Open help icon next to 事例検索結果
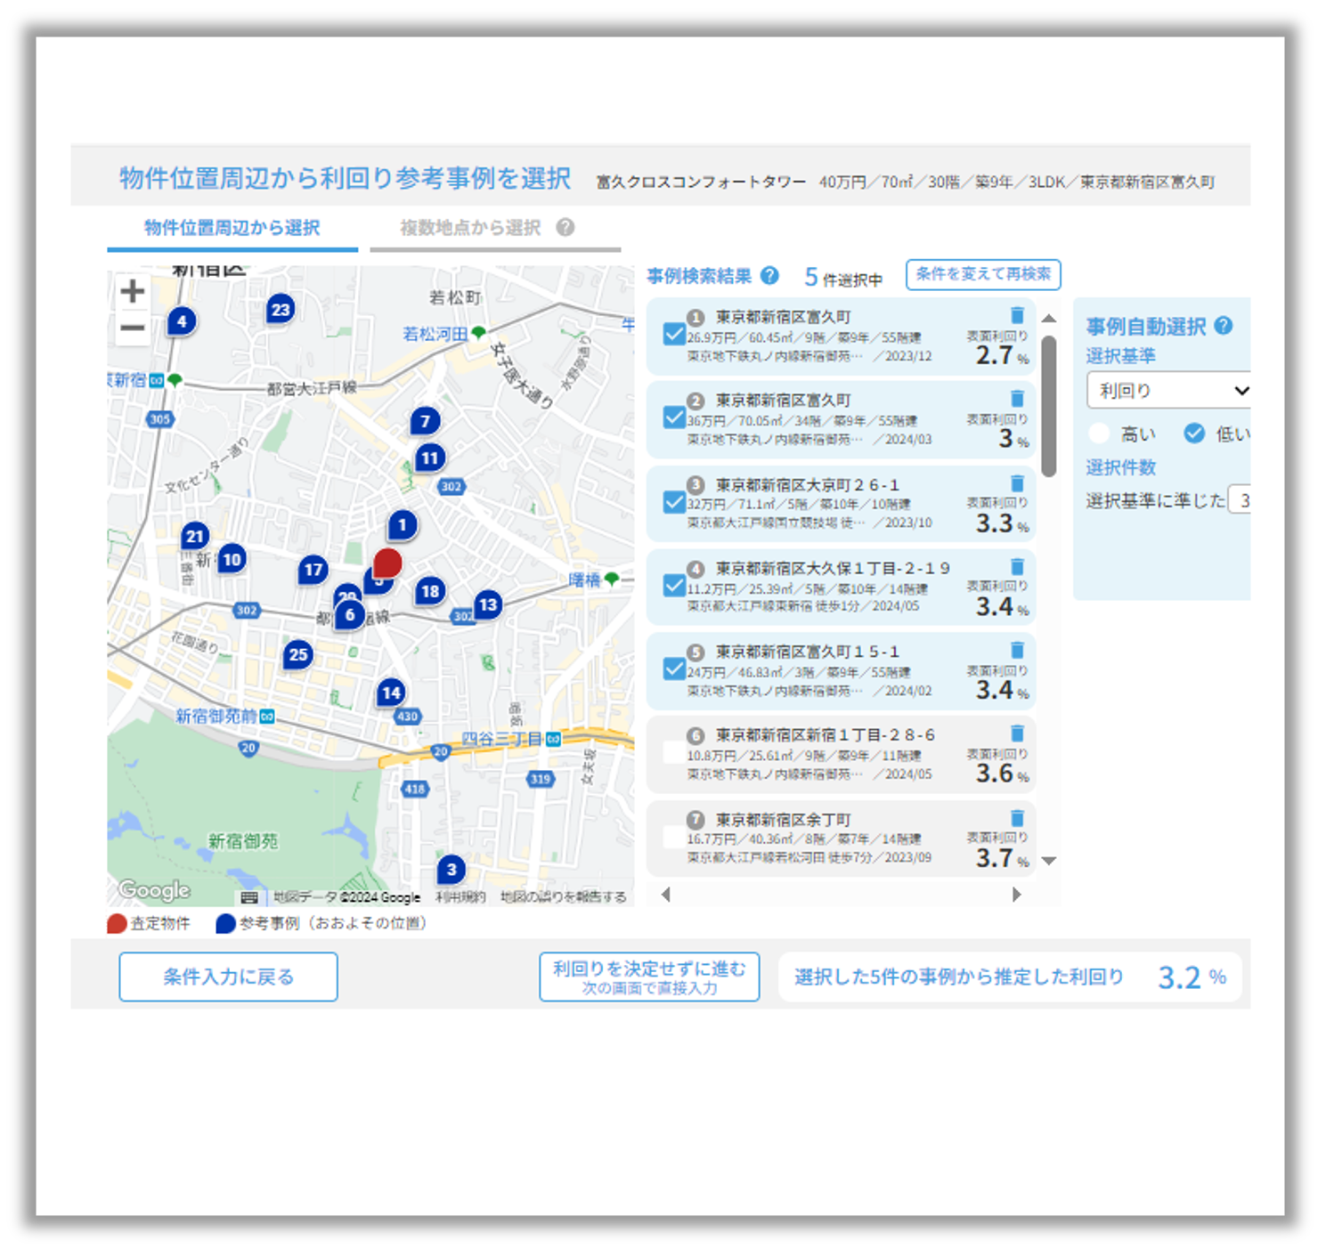The width and height of the screenshot is (1318, 1248). 770,276
